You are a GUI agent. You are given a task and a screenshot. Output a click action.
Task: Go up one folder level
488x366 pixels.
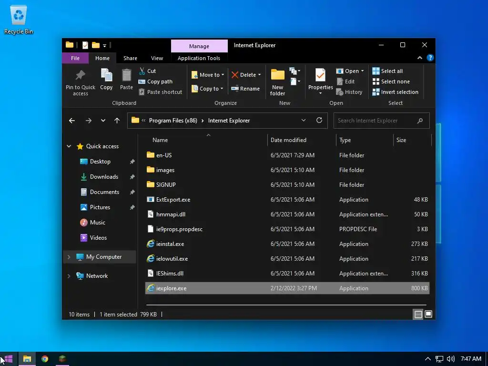point(117,121)
